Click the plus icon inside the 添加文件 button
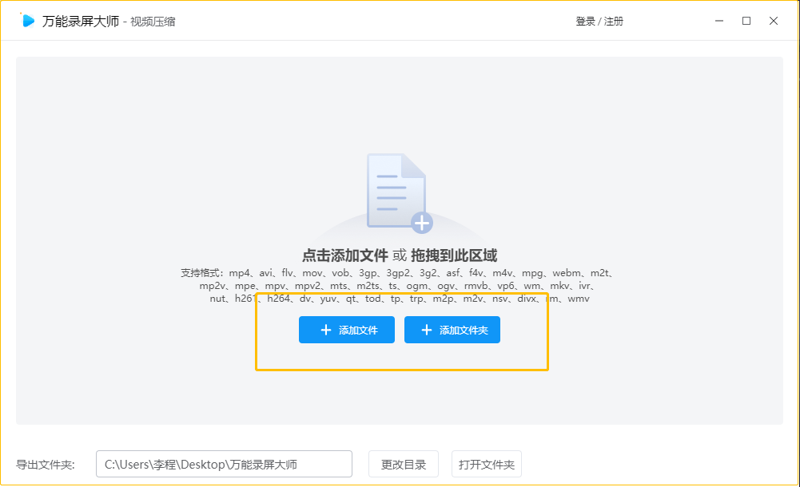This screenshot has width=800, height=487. pyautogui.click(x=325, y=330)
